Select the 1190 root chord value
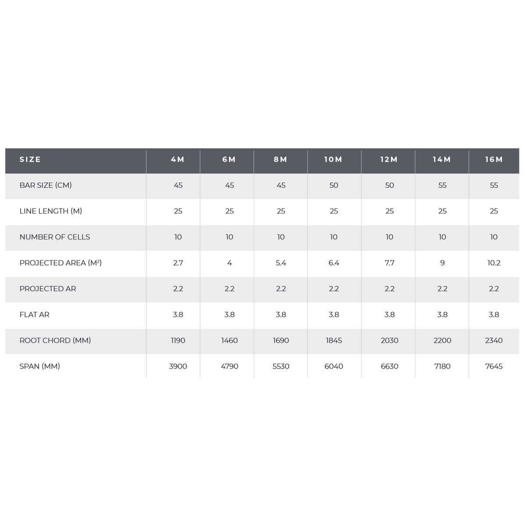526x526 pixels. (178, 341)
